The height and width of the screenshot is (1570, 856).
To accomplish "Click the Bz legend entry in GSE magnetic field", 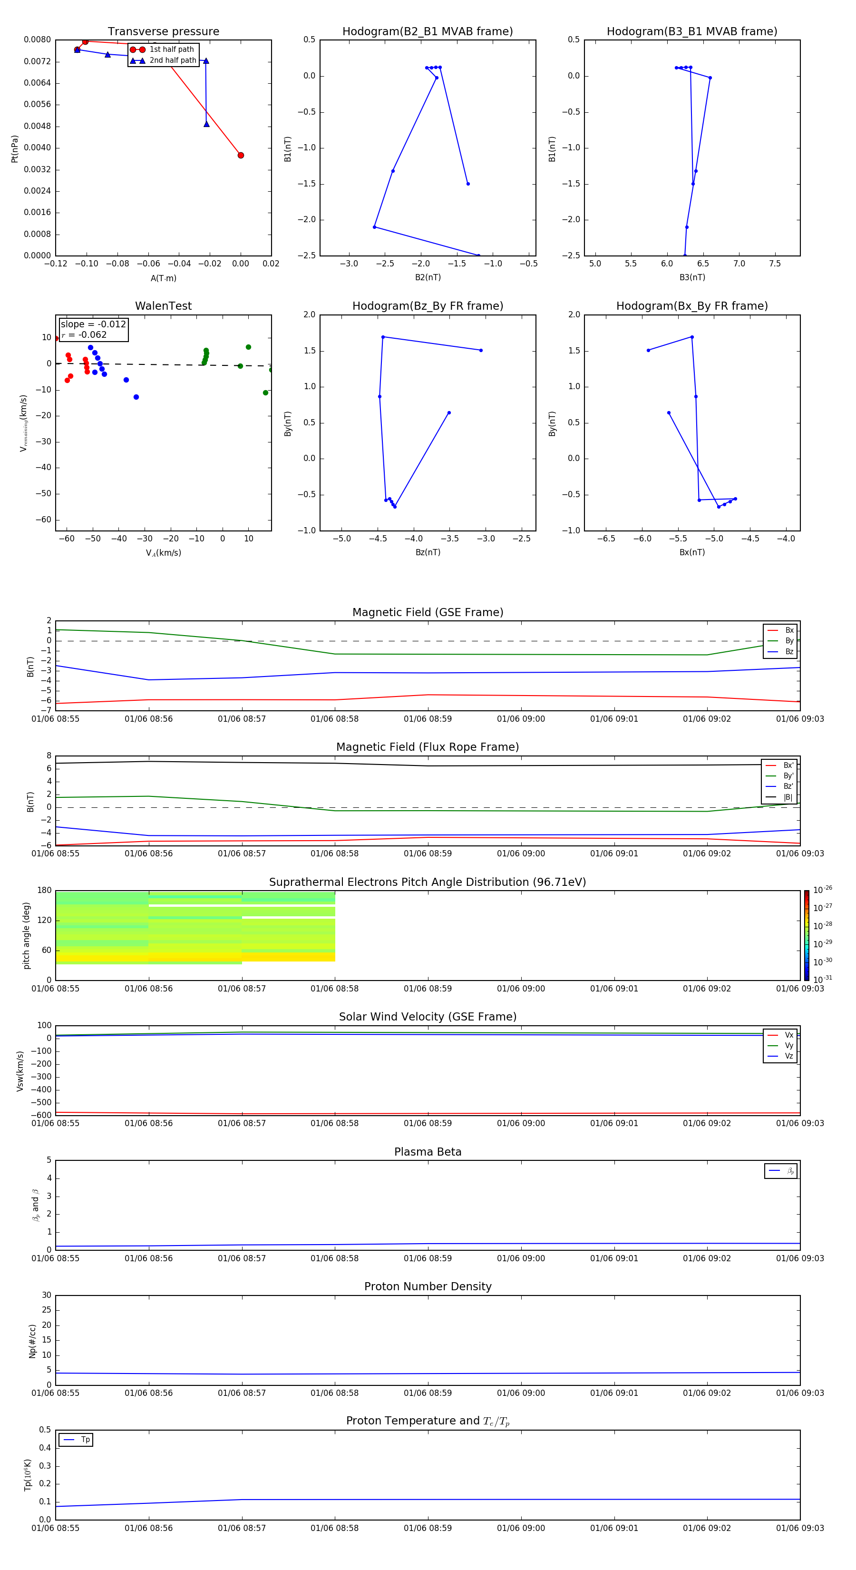I will (x=780, y=651).
